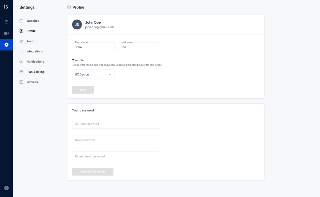This screenshot has width=320, height=197.
Task: Open the recordings camera icon
Action: (6, 33)
